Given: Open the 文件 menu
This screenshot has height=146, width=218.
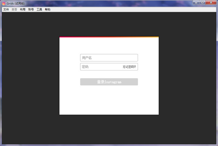Looking at the screenshot, I should click(6, 9).
